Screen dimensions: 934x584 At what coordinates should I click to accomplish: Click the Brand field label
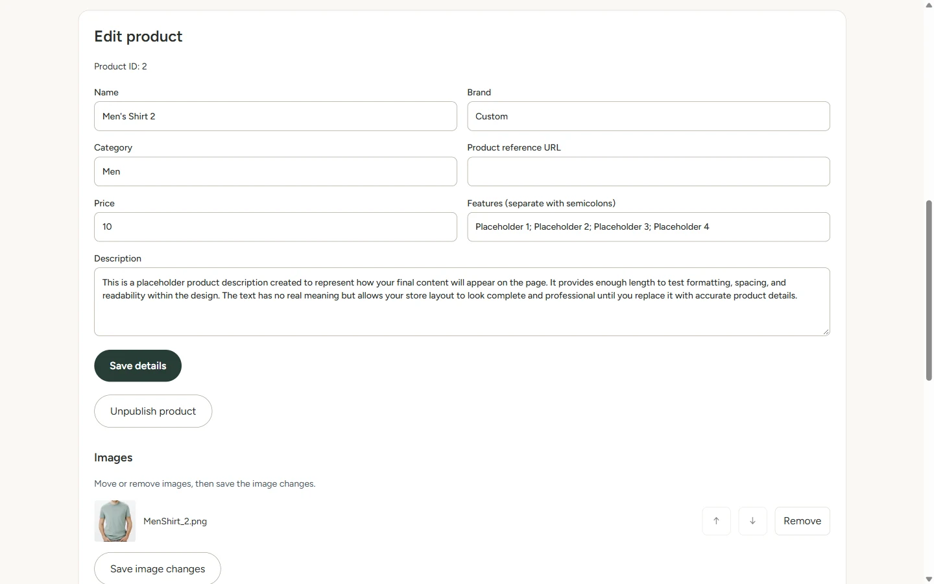click(479, 92)
